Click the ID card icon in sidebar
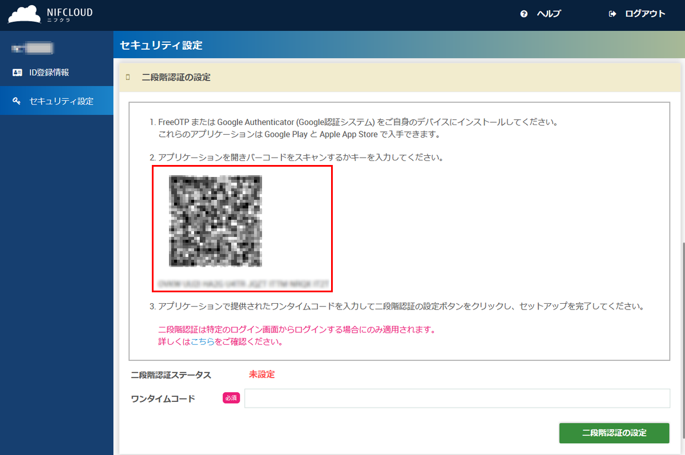This screenshot has height=455, width=685. point(17,73)
